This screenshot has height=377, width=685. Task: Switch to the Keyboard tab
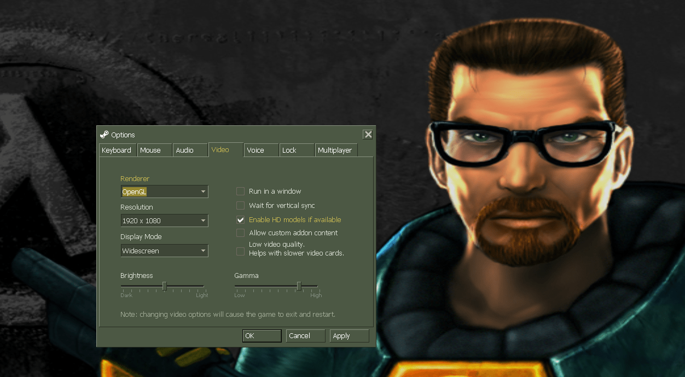tap(117, 150)
